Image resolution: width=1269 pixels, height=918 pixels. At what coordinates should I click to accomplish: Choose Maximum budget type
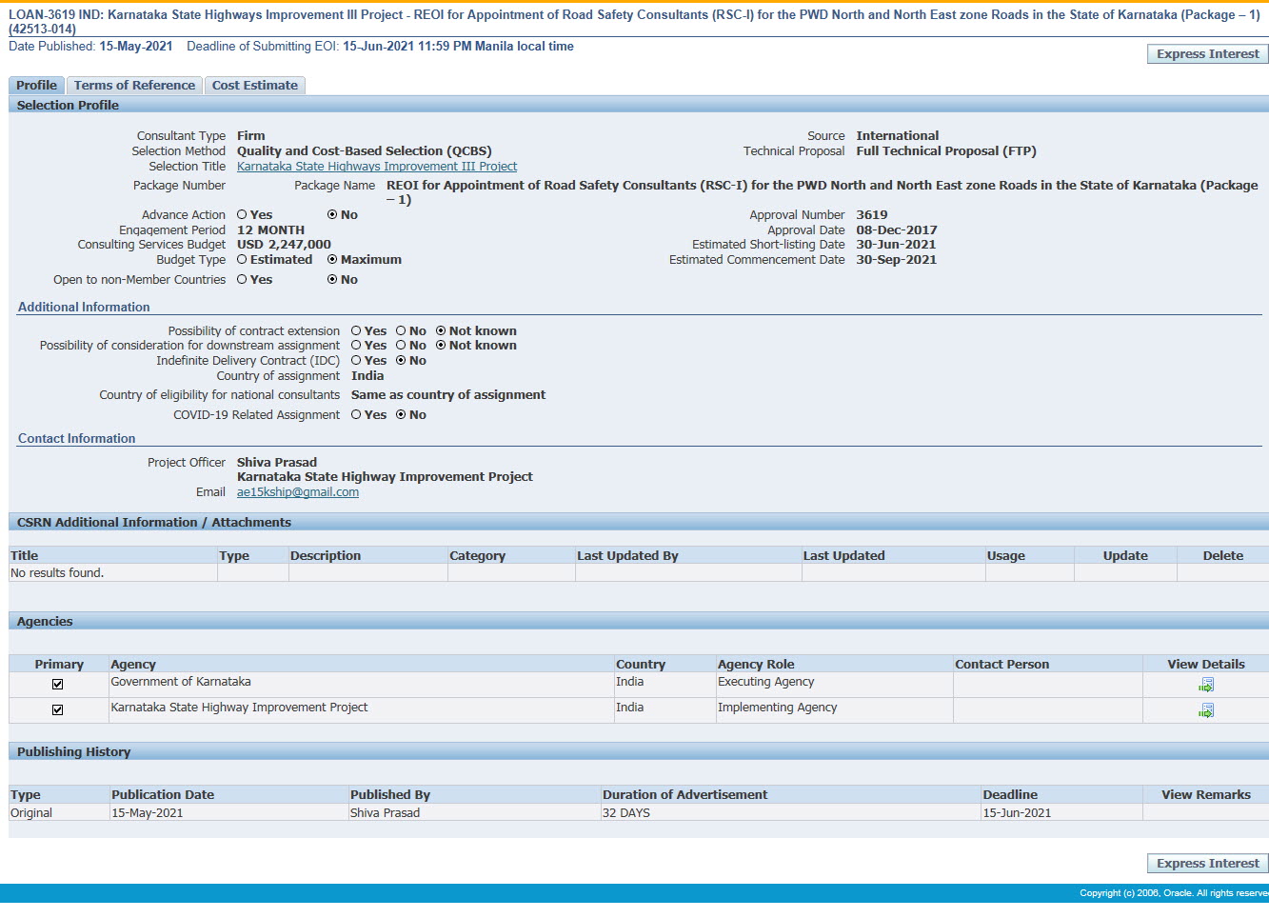coord(332,260)
